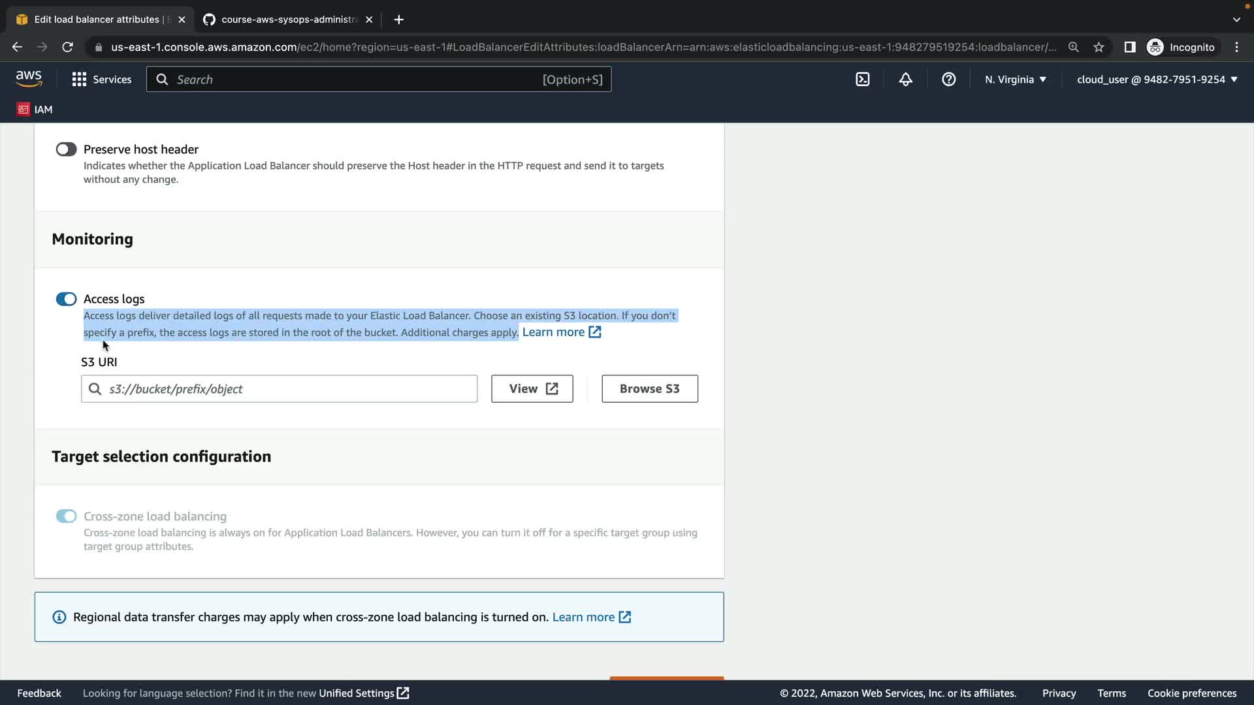Reload the page

click(x=67, y=47)
